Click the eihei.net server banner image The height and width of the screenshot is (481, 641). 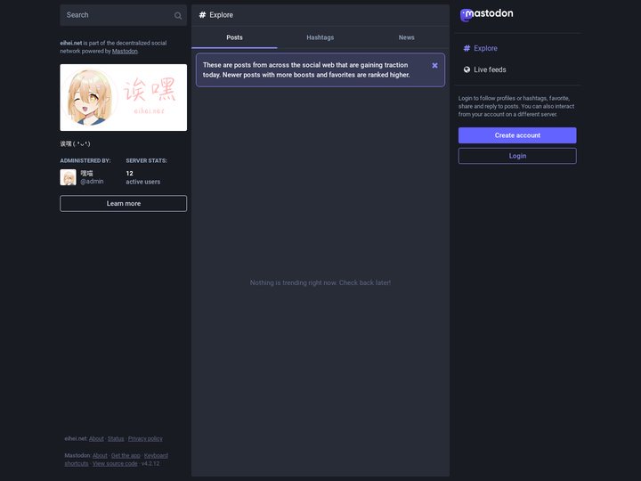click(124, 97)
